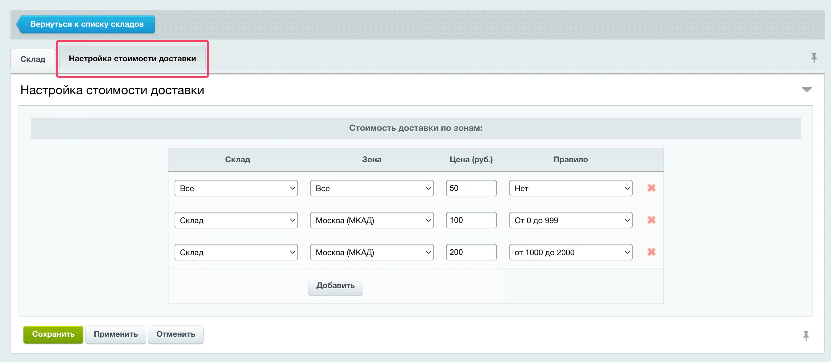Click the Стоимость доставки по зонам heading

[415, 128]
